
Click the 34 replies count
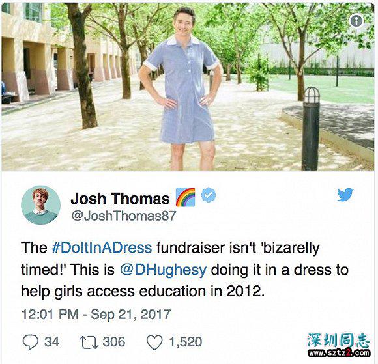click(x=52, y=342)
